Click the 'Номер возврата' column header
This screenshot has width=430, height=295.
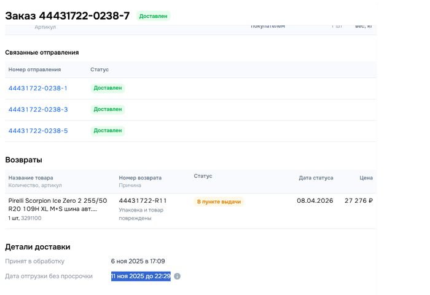click(x=140, y=178)
